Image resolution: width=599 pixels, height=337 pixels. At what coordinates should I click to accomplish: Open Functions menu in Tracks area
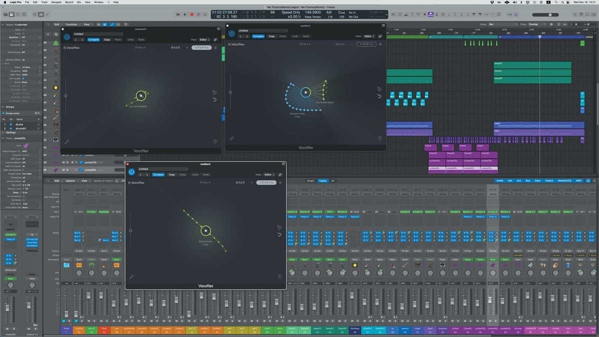pyautogui.click(x=73, y=24)
